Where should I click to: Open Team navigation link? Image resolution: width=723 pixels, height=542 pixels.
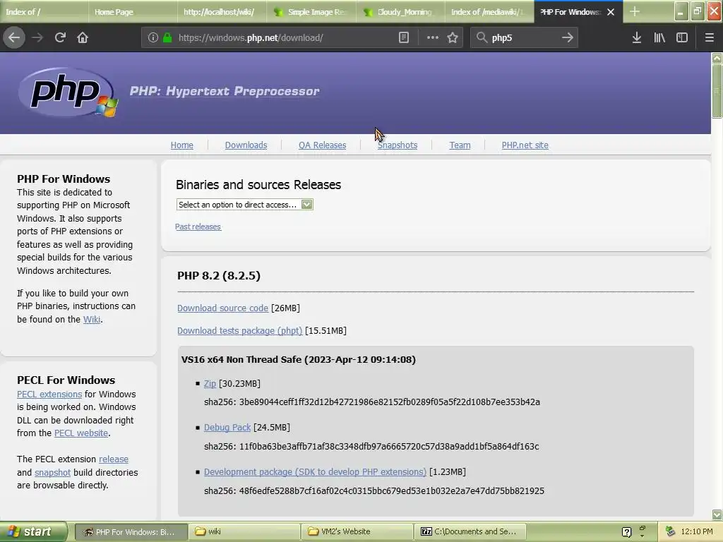pyautogui.click(x=460, y=145)
